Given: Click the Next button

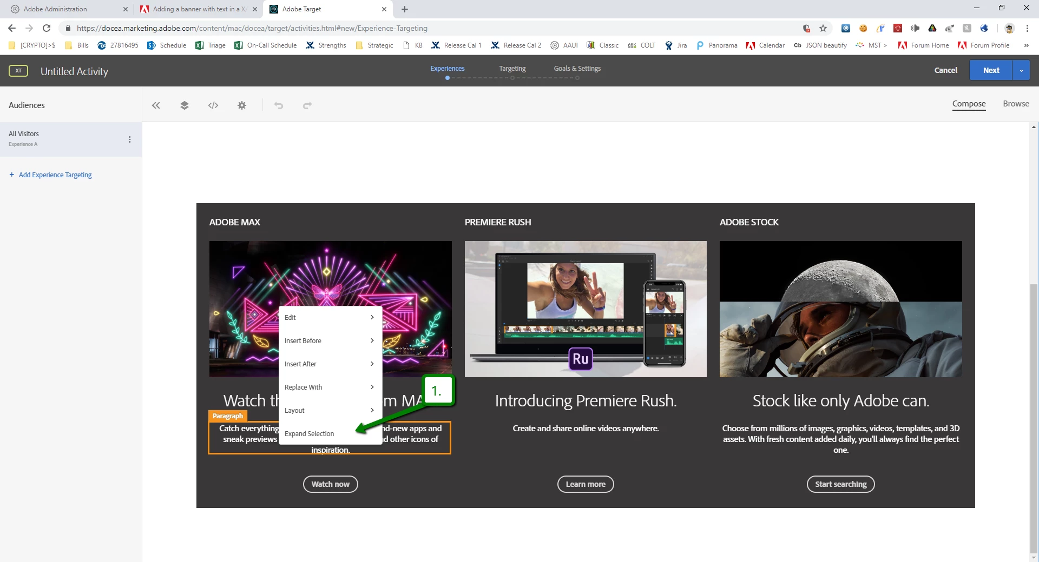Looking at the screenshot, I should 991,70.
